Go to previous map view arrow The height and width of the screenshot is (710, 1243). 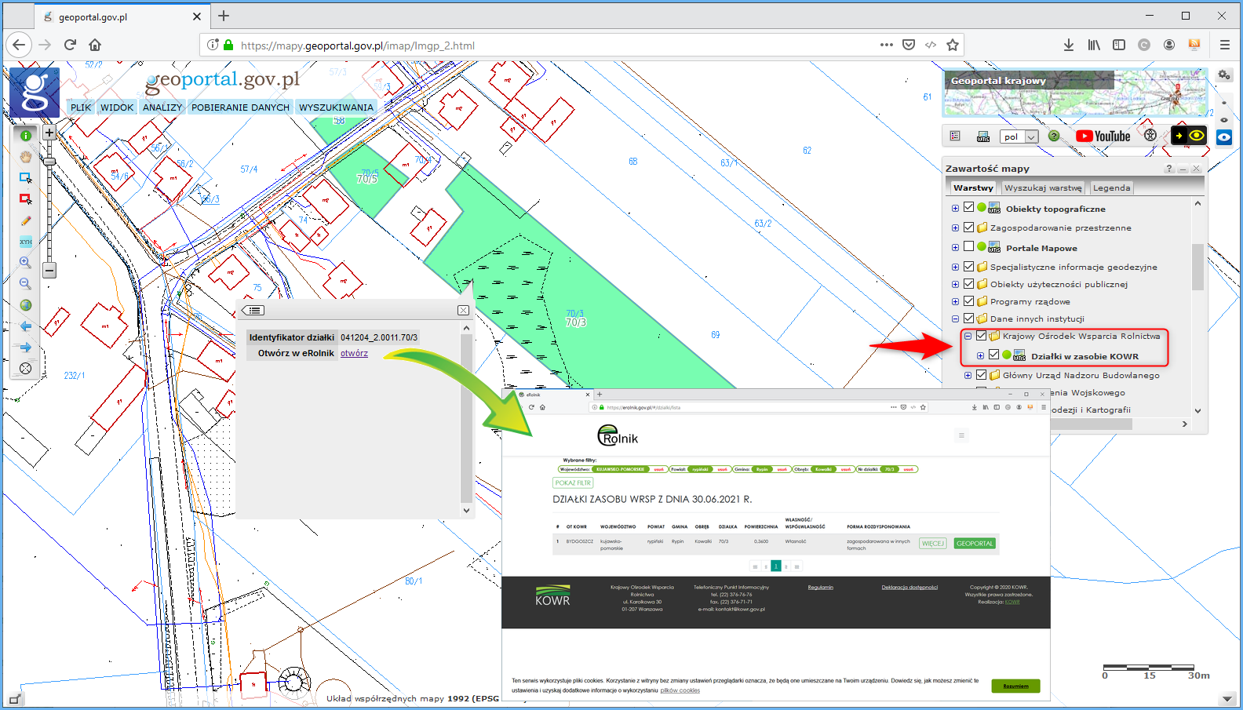pyautogui.click(x=26, y=326)
